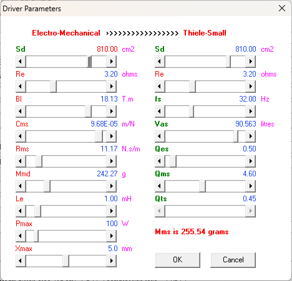Decrease Mmd value with left arrow
The height and width of the screenshot is (281, 292).
21,186
